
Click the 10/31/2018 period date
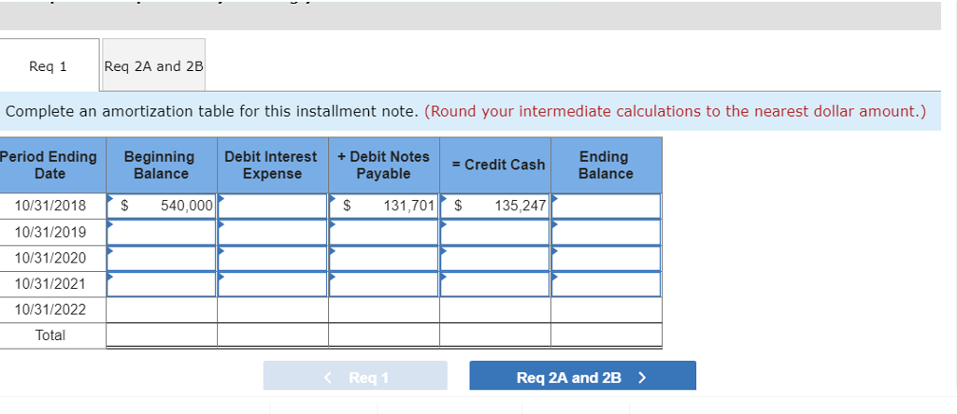[50, 207]
